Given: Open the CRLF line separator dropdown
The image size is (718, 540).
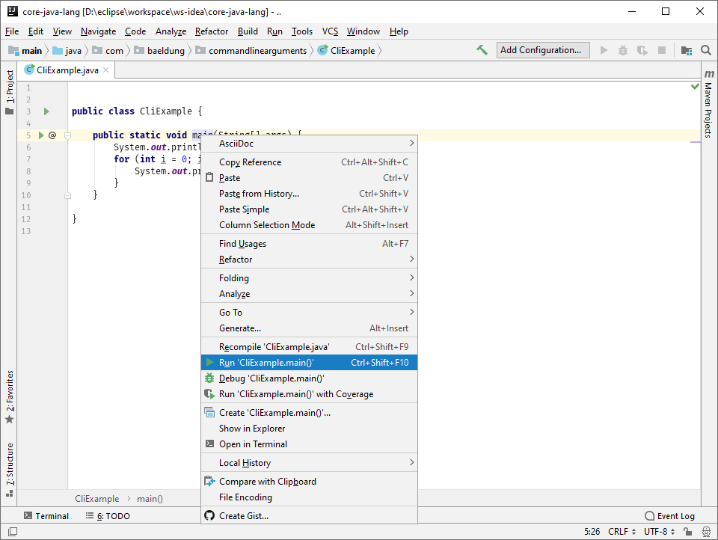Looking at the screenshot, I should coord(622,531).
